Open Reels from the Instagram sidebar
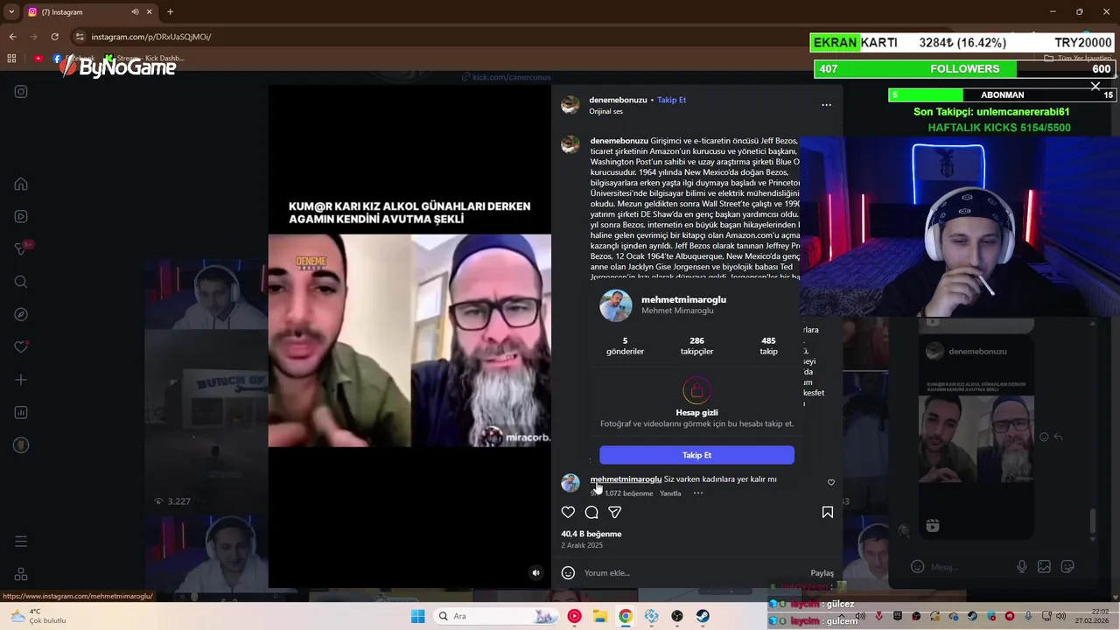Screen dimensions: 1120x630 click(21, 216)
